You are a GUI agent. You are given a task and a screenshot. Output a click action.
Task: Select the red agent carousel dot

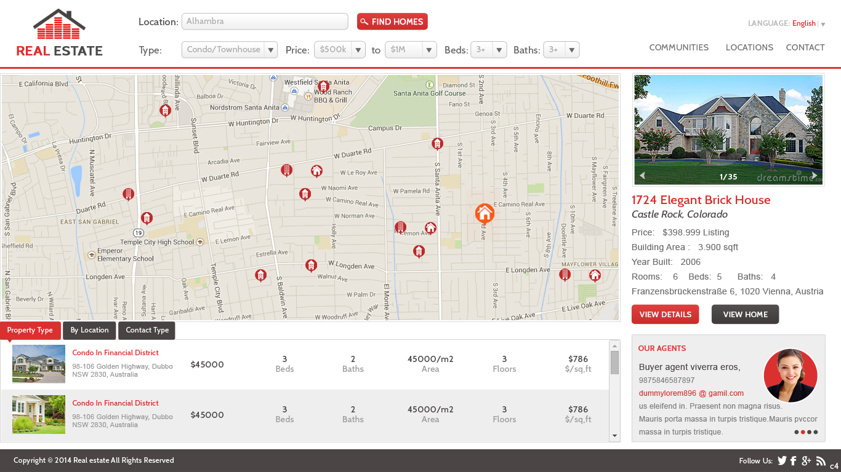[803, 432]
